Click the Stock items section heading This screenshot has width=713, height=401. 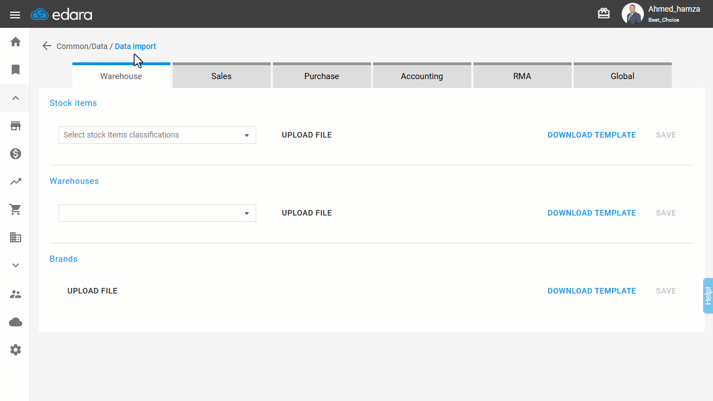coord(73,103)
